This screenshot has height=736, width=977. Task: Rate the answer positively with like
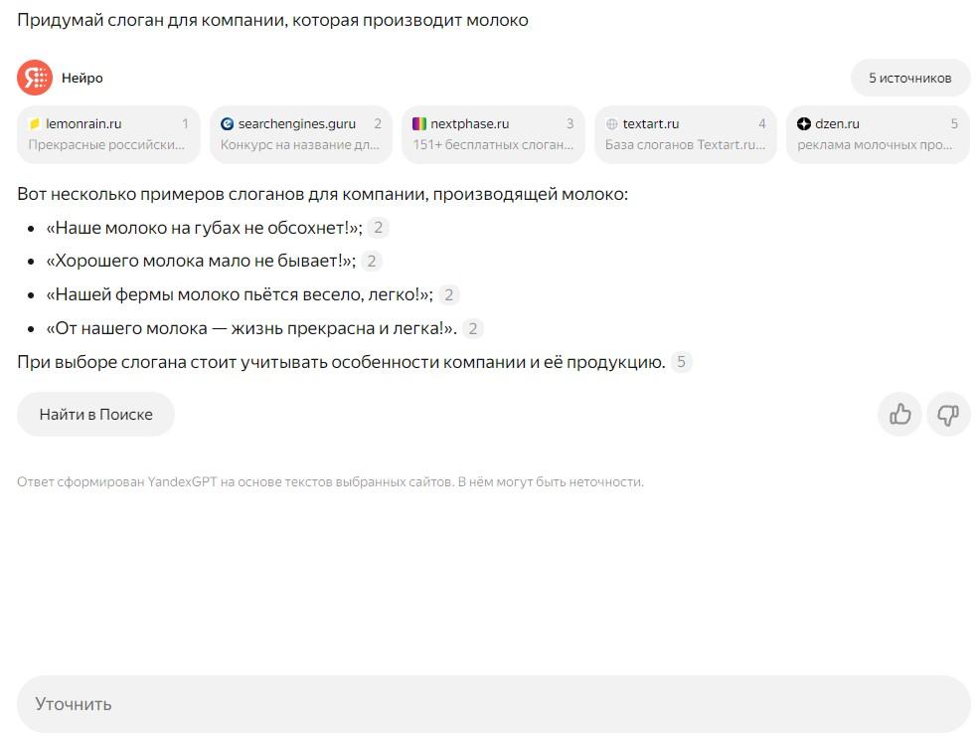[x=898, y=414]
